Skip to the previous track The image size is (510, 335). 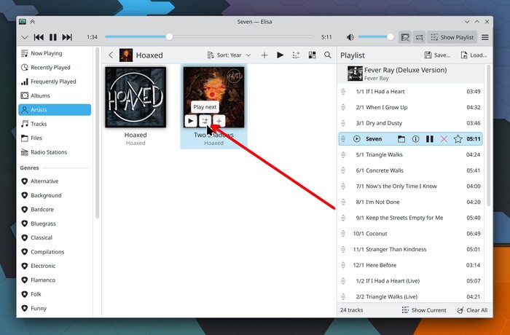[x=39, y=37]
